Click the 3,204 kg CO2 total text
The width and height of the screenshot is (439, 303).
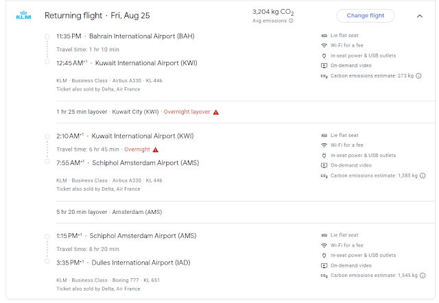click(273, 12)
